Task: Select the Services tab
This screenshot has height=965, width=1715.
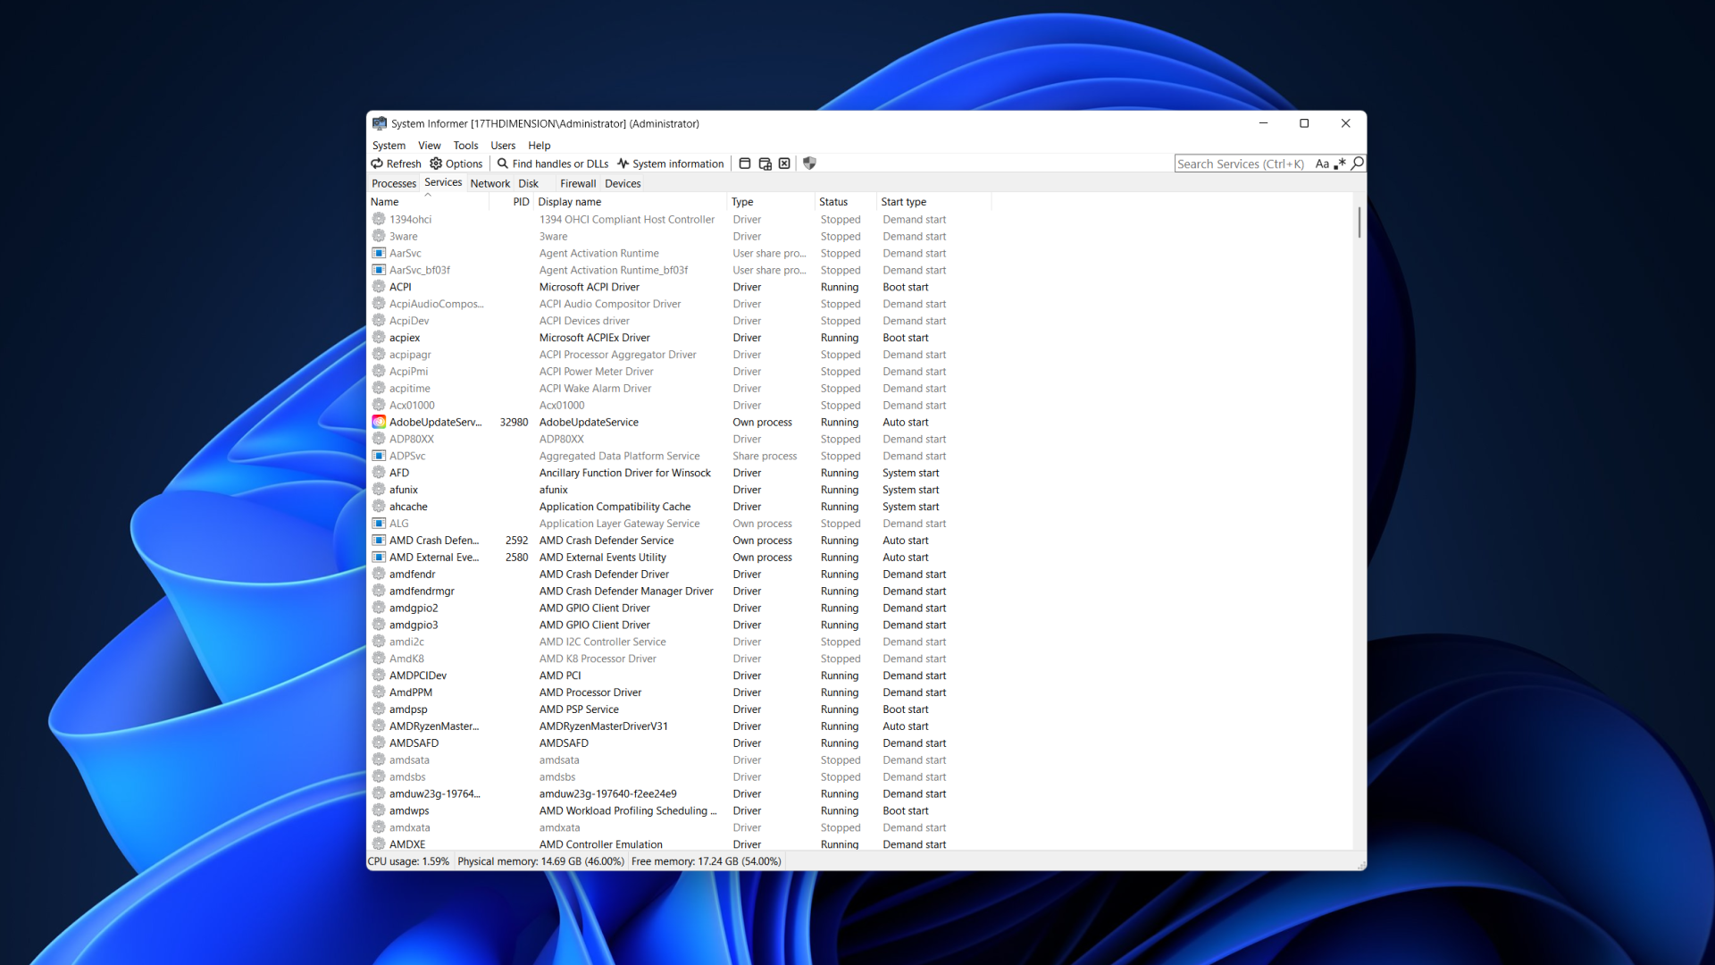Action: coord(443,183)
